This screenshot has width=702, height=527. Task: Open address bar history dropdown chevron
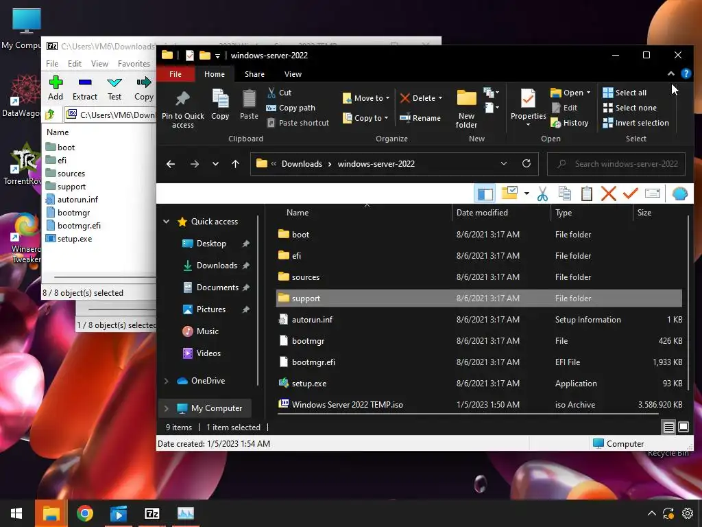coord(504,163)
